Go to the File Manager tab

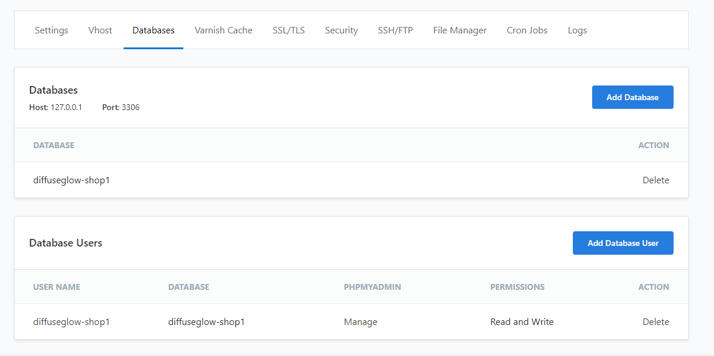(460, 30)
